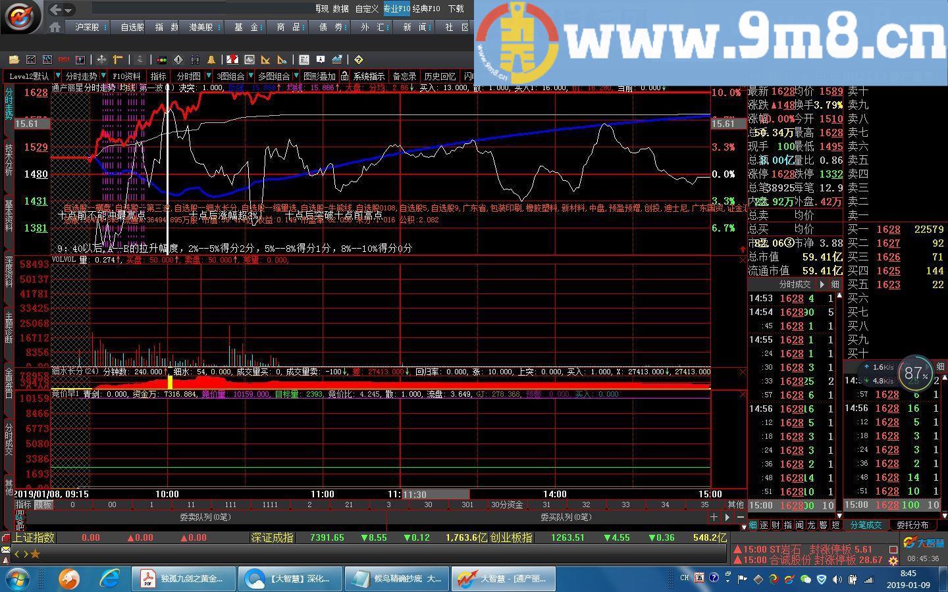
Task: Expand the 多图组合 dropdown arrow
Action: click(x=296, y=76)
